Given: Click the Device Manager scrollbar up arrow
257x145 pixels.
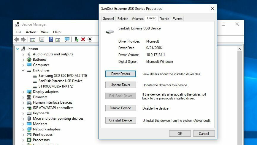Looking at the screenshot, I should tap(239, 49).
